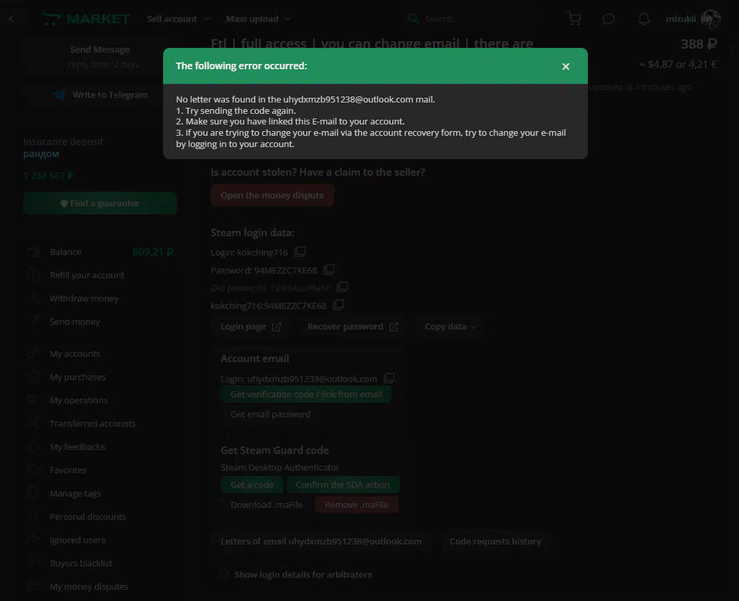
Task: Open the Recover password link
Action: coord(353,326)
